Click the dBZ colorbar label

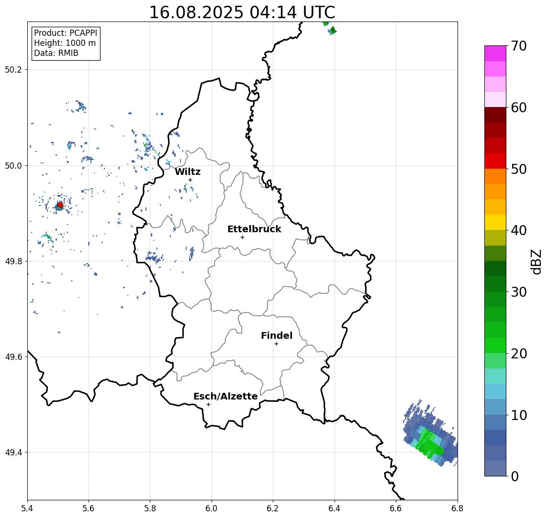pyautogui.click(x=536, y=262)
